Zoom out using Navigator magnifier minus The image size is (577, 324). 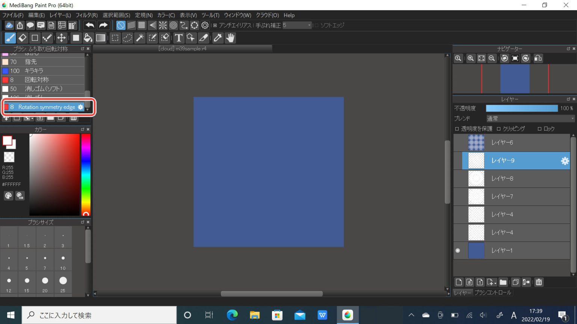[x=491, y=58]
